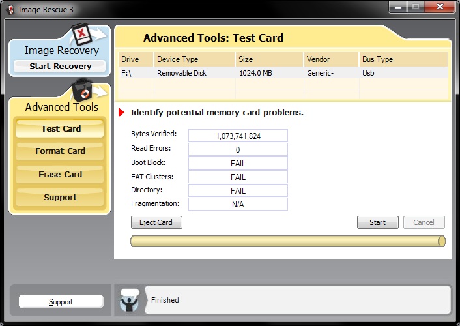Click the Boot Block FAIL field
The width and height of the screenshot is (460, 326).
[x=238, y=163]
